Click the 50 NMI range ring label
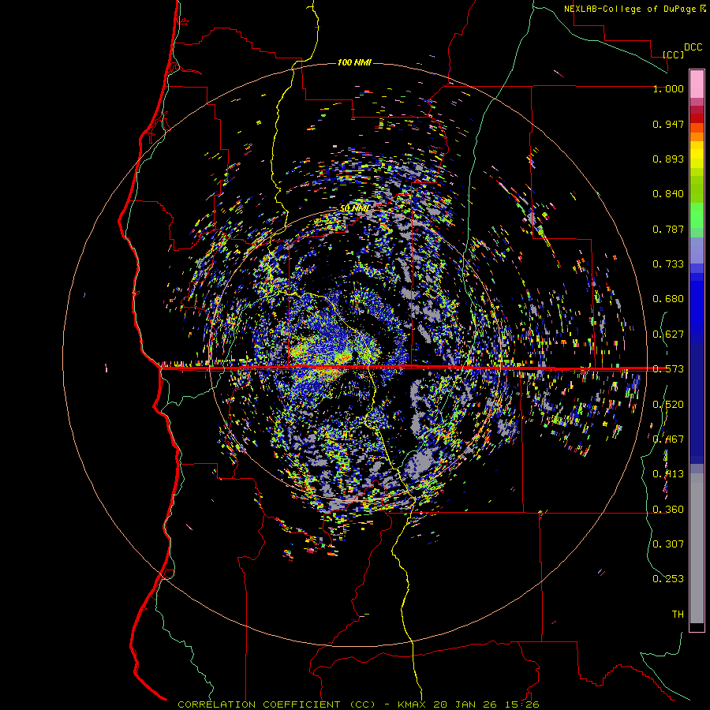 pos(355,208)
